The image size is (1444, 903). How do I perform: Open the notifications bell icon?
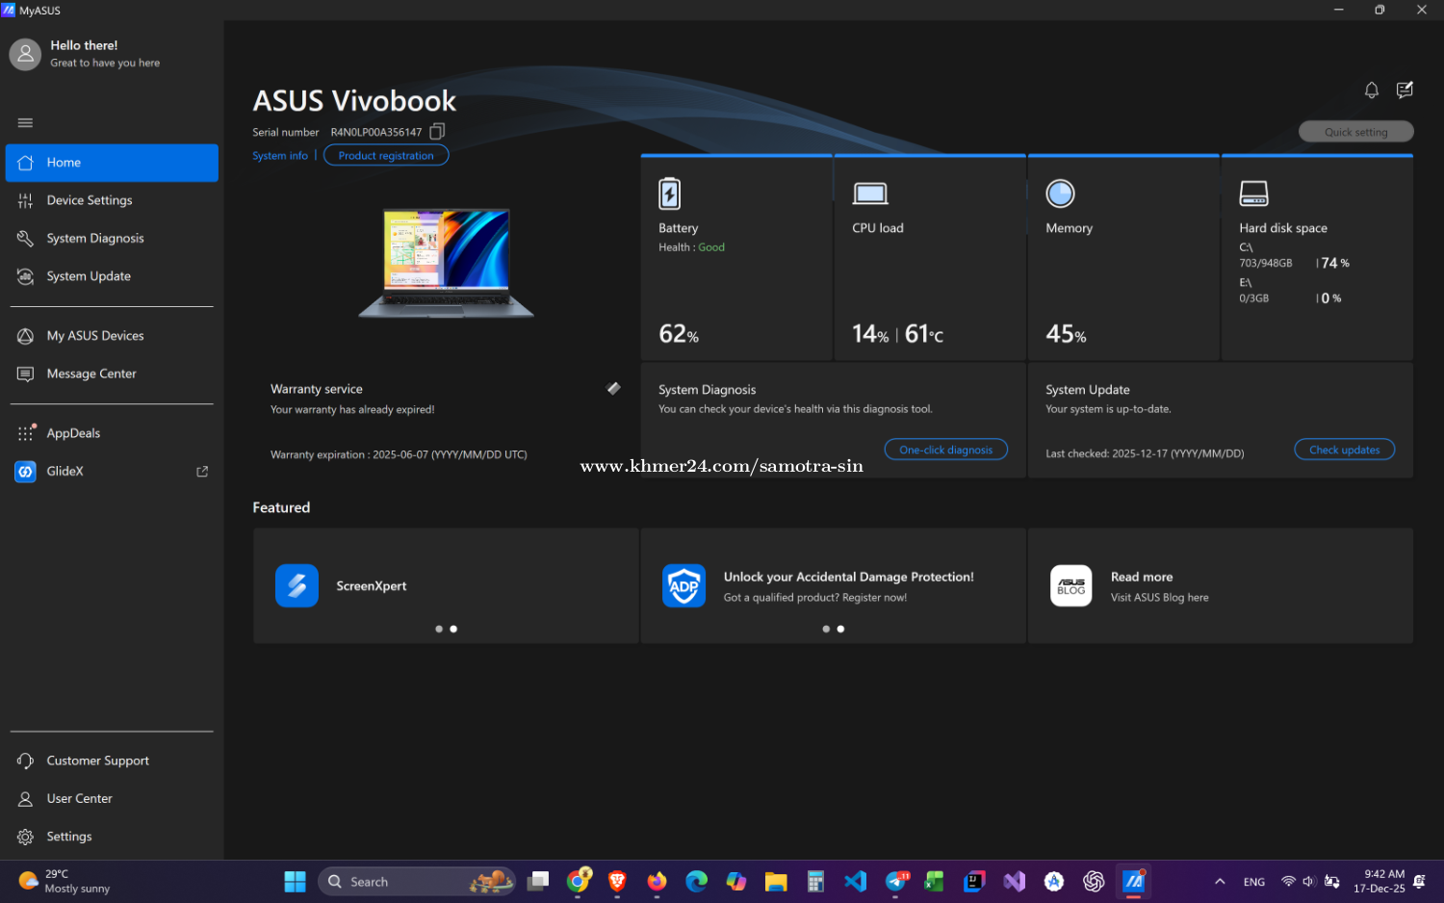[1371, 90]
